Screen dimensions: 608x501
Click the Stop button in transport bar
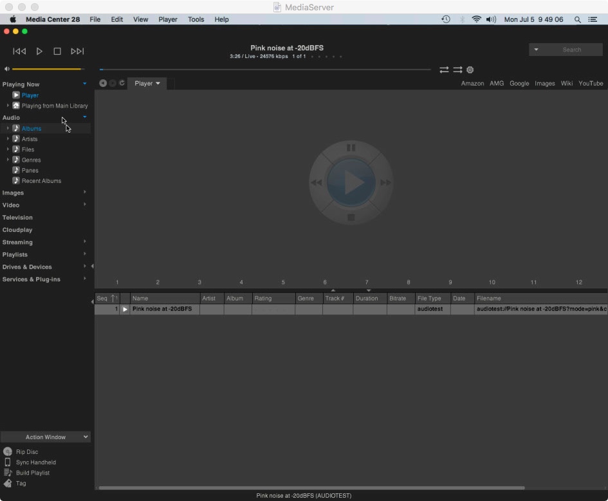[57, 52]
